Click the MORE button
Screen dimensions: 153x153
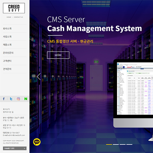coord(58,55)
